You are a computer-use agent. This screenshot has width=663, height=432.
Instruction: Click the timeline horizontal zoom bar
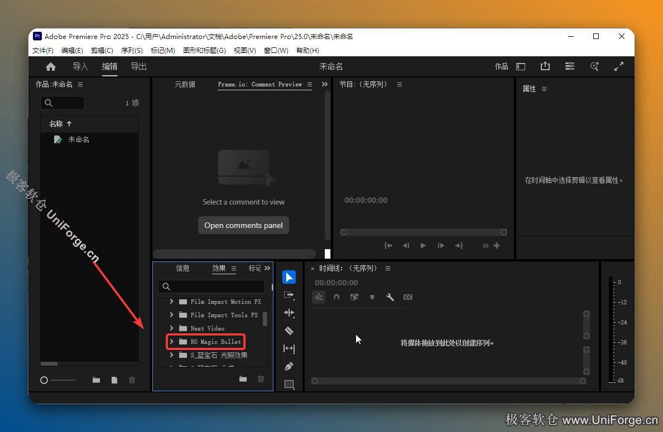tap(448, 381)
